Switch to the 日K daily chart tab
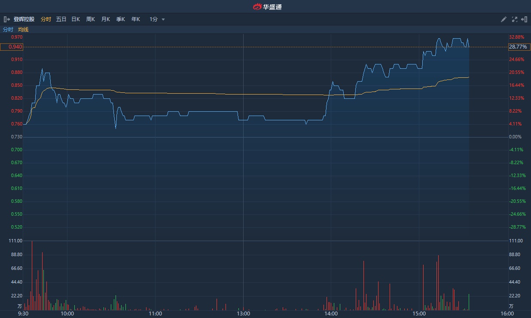The height and width of the screenshot is (318, 531). (76, 19)
